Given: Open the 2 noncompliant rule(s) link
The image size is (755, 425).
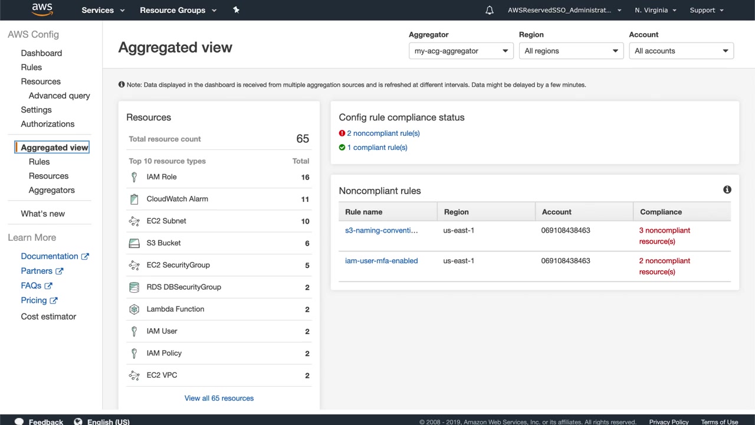Looking at the screenshot, I should (x=383, y=133).
